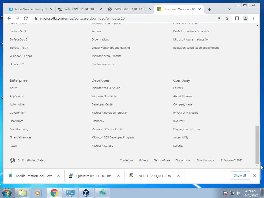Open the Channel 9 link
This screenshot has width=264, height=198.
point(98,121)
